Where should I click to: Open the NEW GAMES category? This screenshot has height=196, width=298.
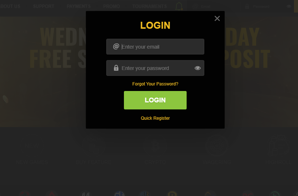tap(32, 162)
